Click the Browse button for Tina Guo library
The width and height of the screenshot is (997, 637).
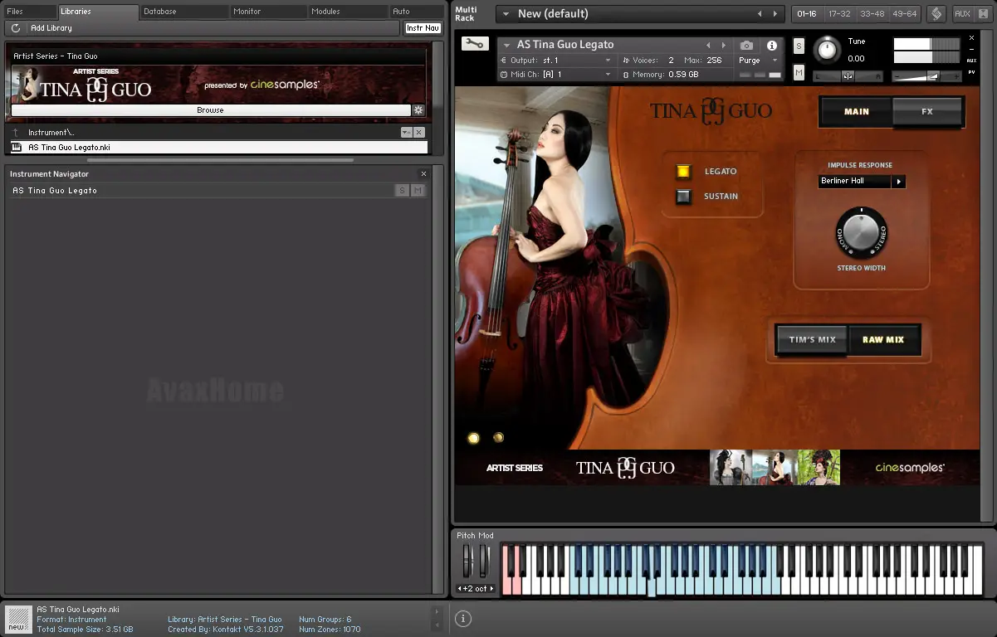(x=210, y=109)
